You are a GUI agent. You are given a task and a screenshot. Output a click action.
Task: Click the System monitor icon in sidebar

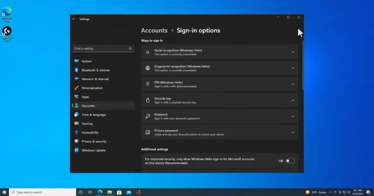tap(77, 61)
